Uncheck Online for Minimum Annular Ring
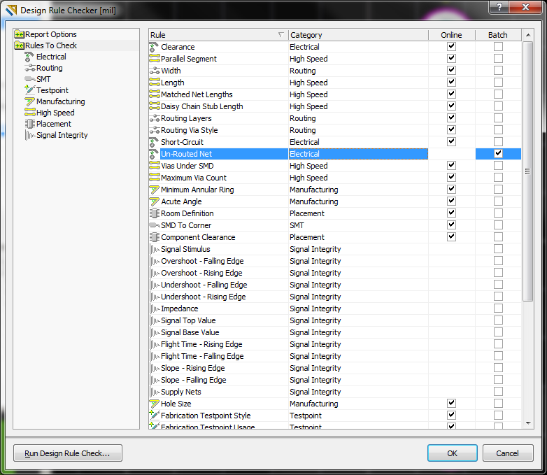This screenshot has height=475, width=547. [451, 189]
